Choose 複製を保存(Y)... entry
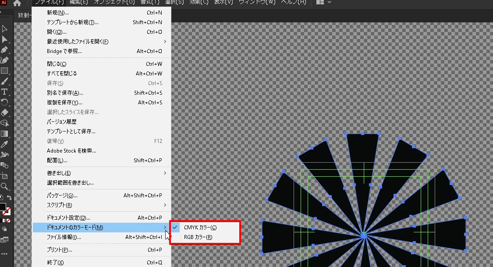Image resolution: width=493 pixels, height=267 pixels. 102,103
